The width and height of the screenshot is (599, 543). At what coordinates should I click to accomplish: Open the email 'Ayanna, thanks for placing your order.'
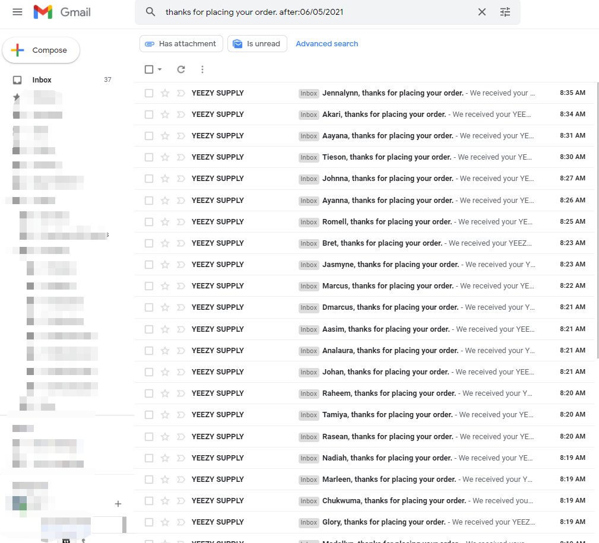click(388, 201)
